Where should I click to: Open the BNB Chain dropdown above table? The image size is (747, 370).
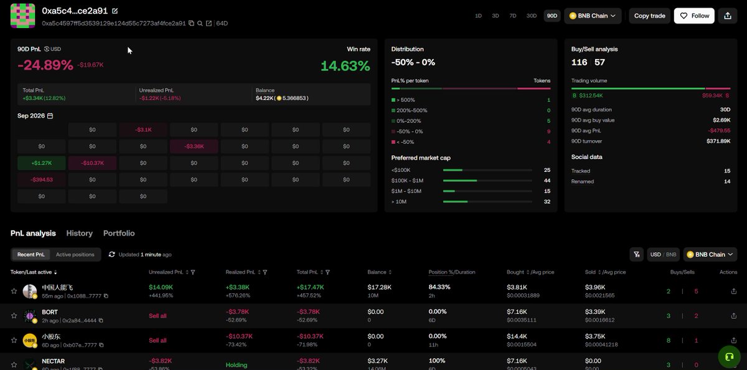point(710,254)
